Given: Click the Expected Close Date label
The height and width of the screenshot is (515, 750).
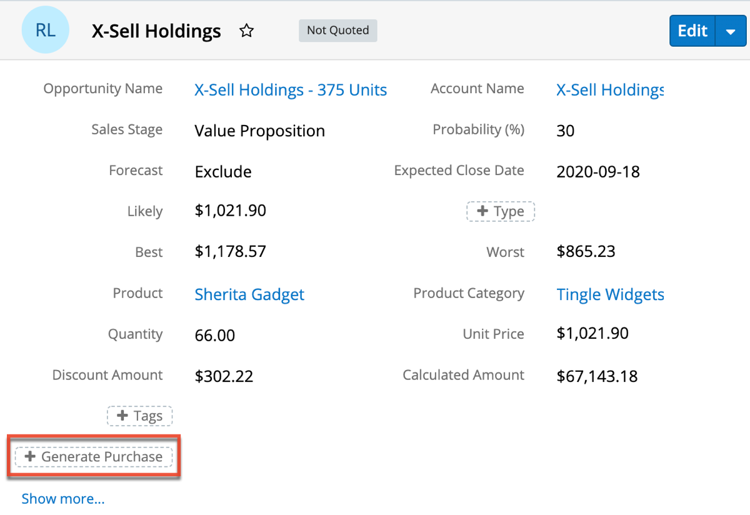Looking at the screenshot, I should (x=459, y=171).
